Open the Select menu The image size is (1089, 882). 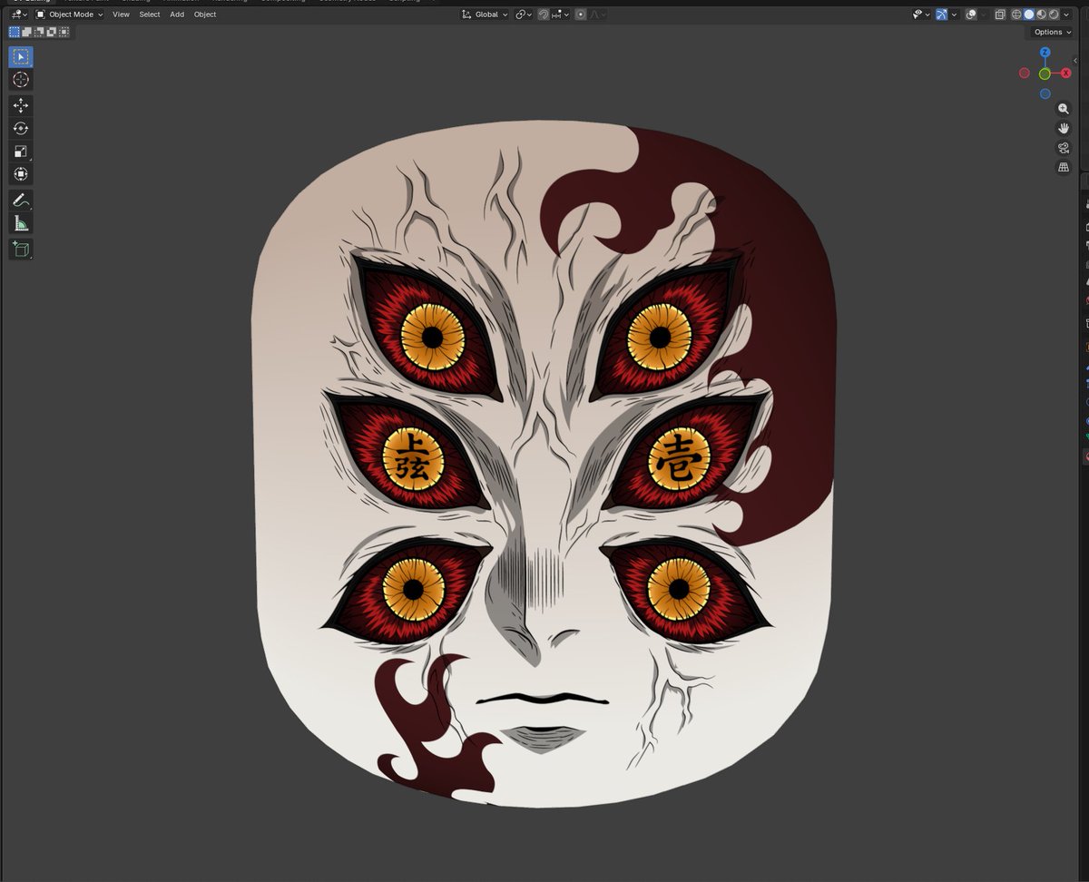coord(150,15)
